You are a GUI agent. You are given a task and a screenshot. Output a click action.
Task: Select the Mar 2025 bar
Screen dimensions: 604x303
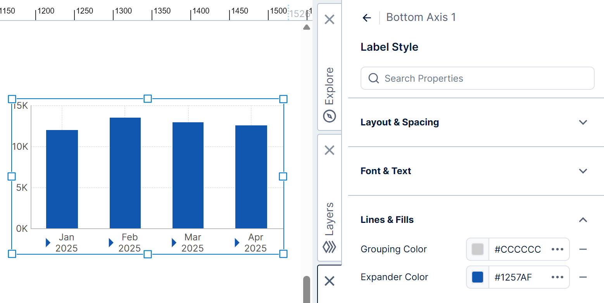click(188, 174)
